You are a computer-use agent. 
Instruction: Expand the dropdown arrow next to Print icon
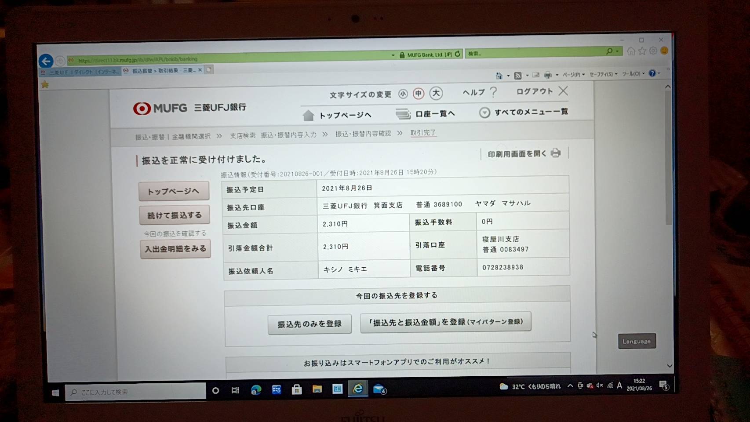[557, 75]
